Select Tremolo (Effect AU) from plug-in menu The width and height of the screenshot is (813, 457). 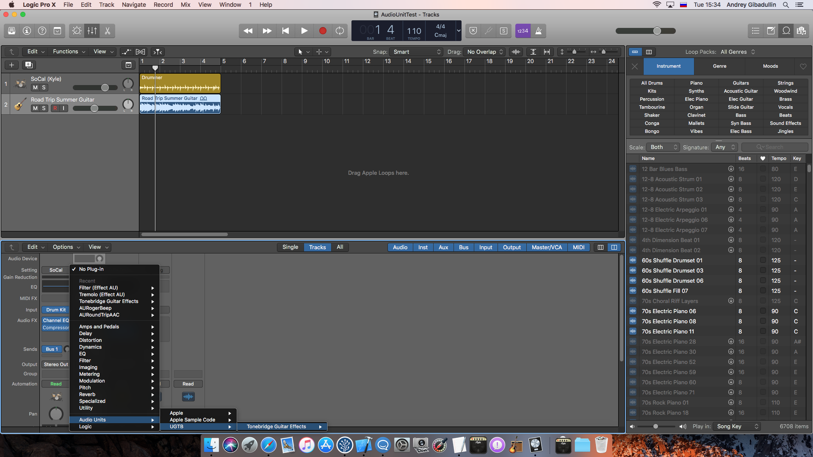click(114, 295)
